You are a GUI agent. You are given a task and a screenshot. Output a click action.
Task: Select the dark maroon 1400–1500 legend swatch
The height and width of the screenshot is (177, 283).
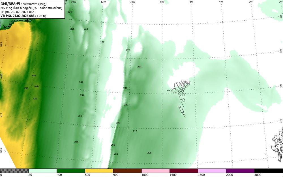[184, 171]
